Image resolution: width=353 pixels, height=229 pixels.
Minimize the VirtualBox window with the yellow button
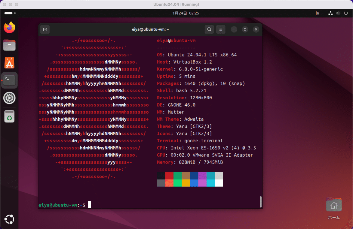tap(11, 4)
